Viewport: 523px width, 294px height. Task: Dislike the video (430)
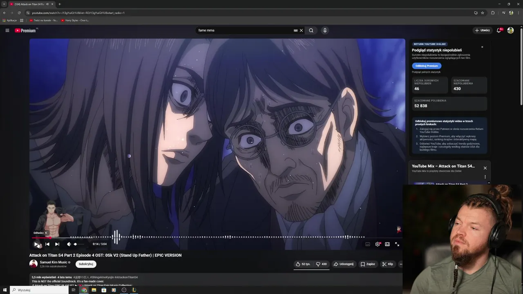[321, 264]
